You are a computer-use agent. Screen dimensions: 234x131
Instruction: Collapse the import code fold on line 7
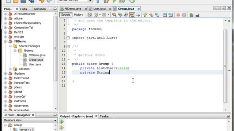coord(68,38)
